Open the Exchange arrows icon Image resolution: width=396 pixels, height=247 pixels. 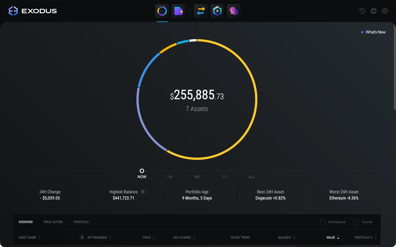[201, 11]
